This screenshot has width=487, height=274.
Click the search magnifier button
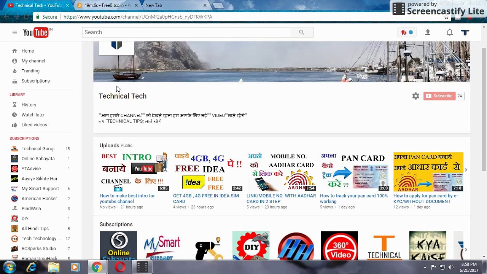click(302, 32)
